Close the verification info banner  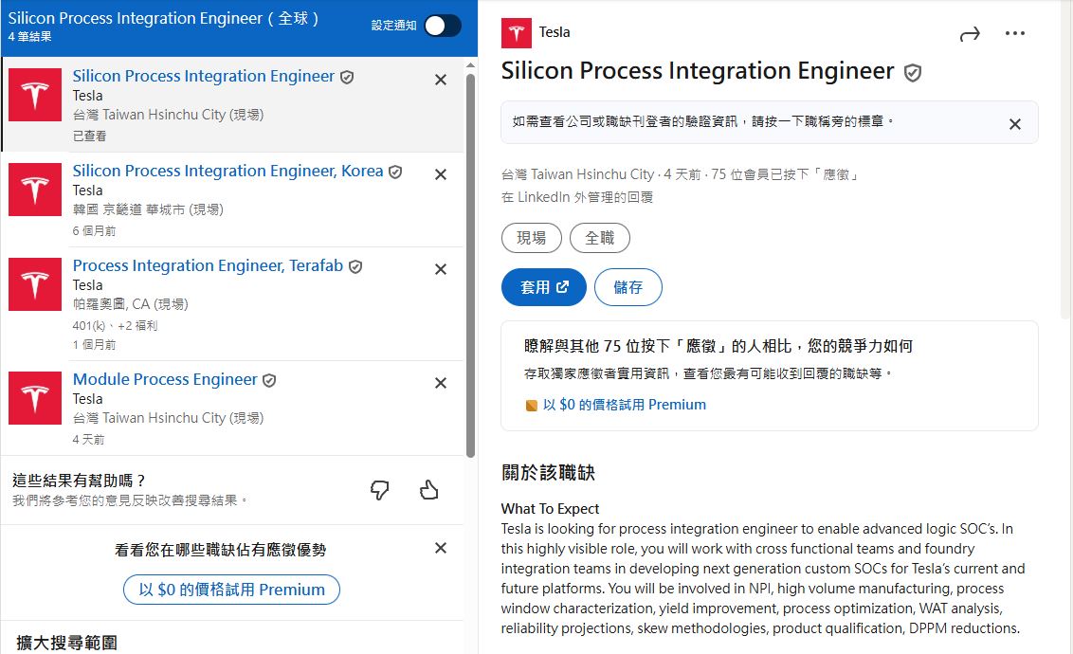tap(1014, 124)
